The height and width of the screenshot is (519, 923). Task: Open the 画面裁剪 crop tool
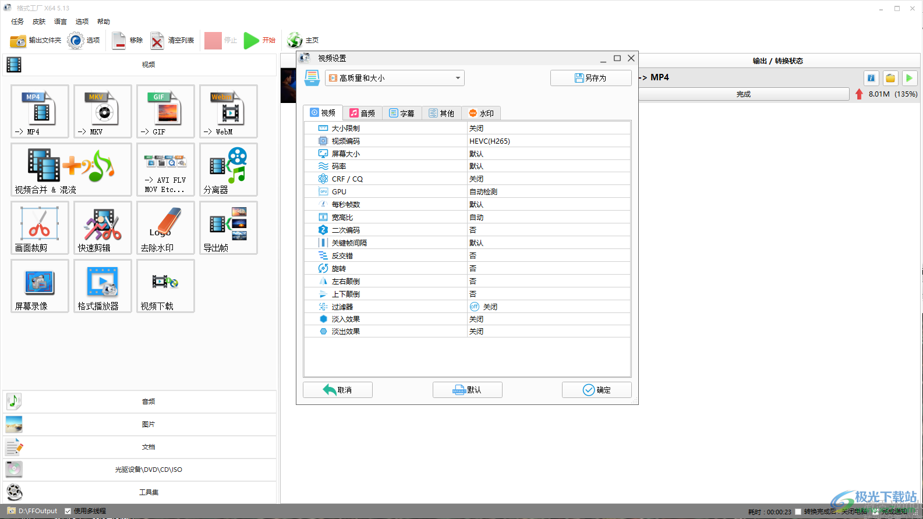tap(40, 227)
